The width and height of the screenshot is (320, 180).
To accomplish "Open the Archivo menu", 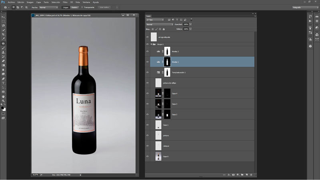I will pos(11,2).
